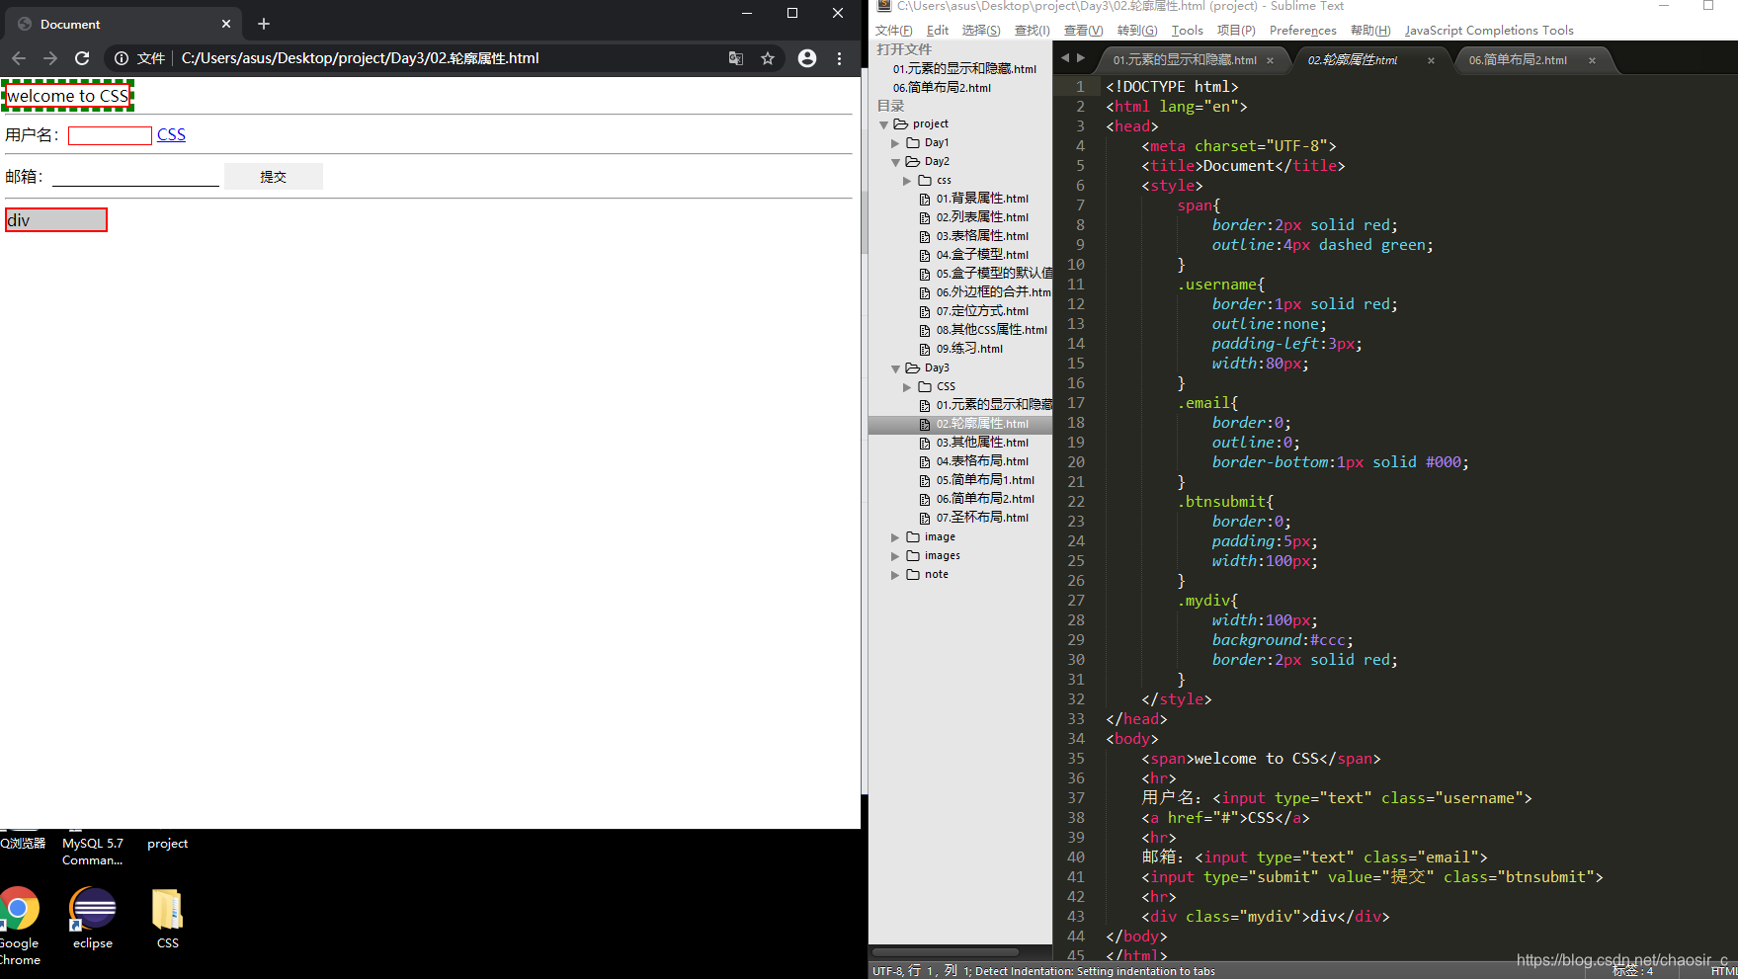Expand the image folder
Image resolution: width=1738 pixels, height=979 pixels.
pos(895,537)
